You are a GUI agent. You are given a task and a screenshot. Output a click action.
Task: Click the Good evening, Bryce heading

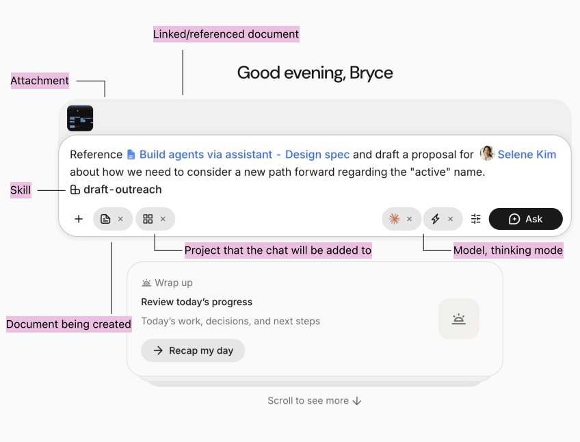315,73
